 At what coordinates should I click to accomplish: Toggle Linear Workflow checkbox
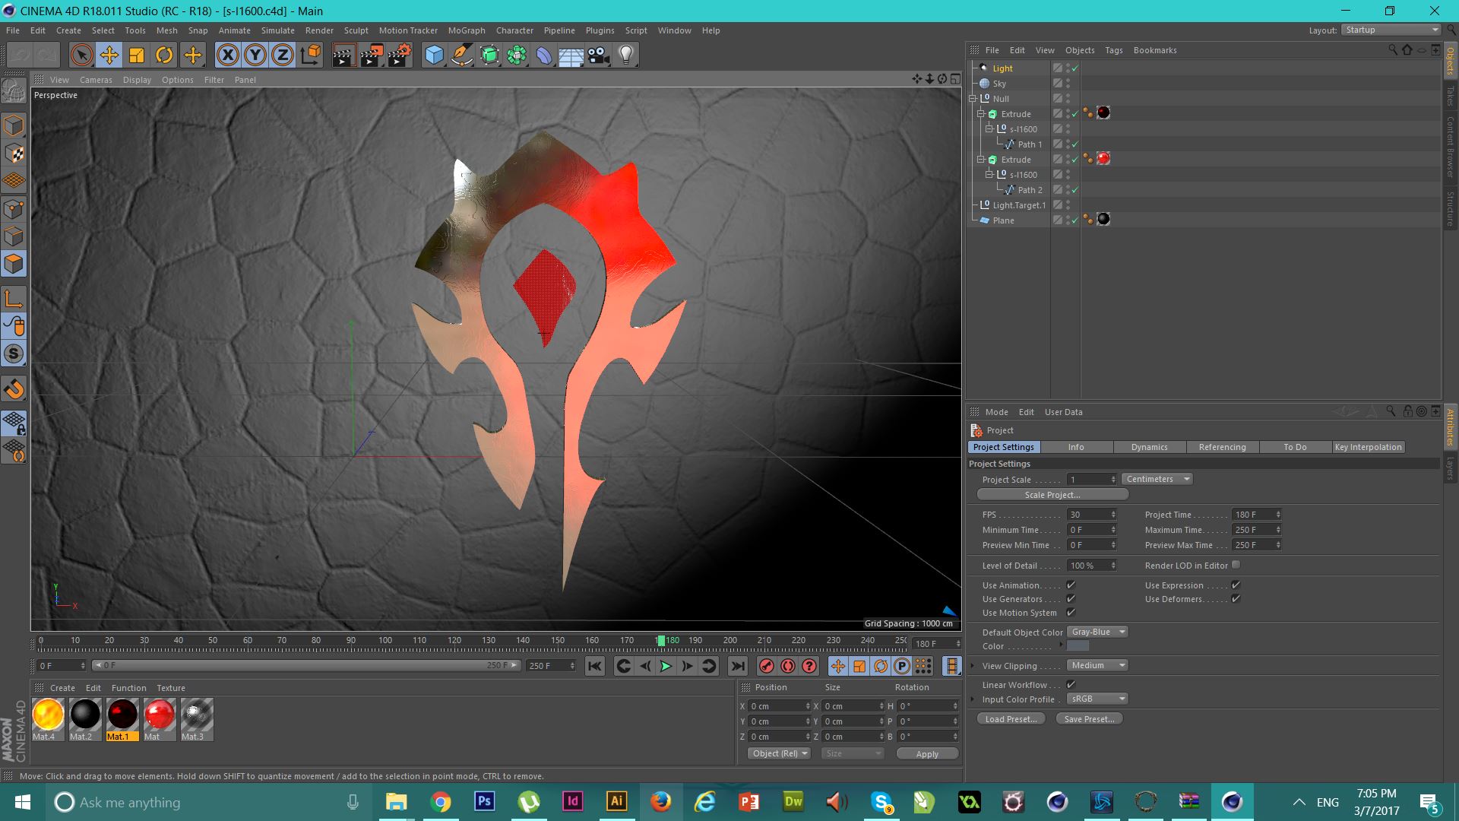[x=1071, y=684]
